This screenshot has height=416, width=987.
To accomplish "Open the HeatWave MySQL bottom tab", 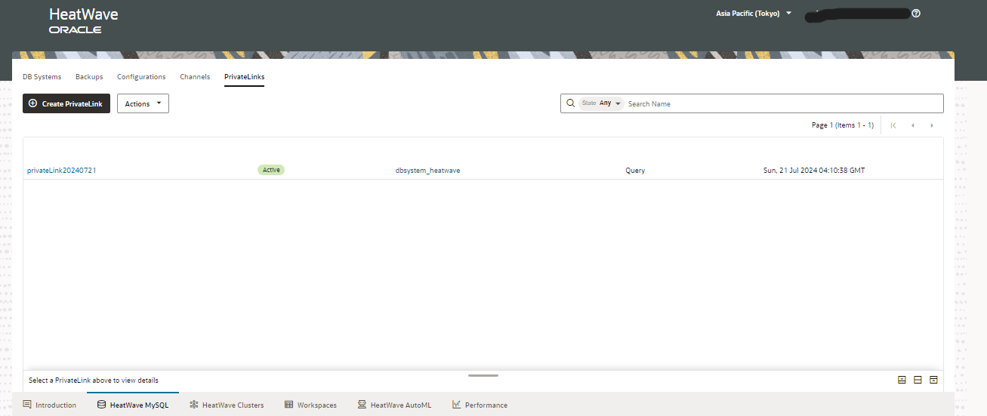I will [133, 405].
